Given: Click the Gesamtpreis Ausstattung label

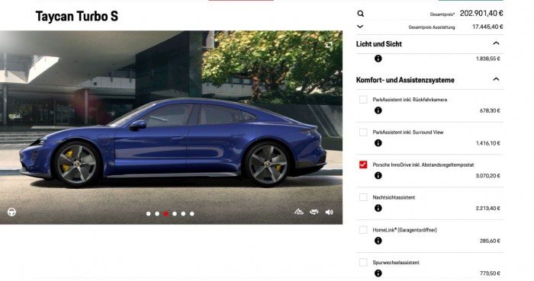Looking at the screenshot, I should pos(432,27).
